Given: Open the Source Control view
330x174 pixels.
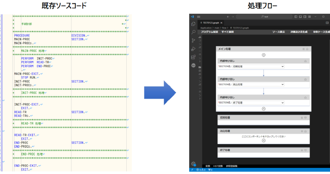Looking at the screenshot, I should click(193, 41).
